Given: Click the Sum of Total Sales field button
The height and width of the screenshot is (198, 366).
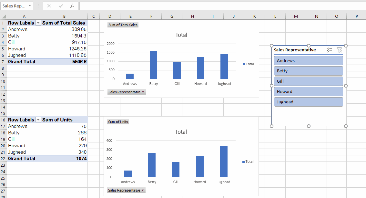Looking at the screenshot, I should tap(123, 25).
